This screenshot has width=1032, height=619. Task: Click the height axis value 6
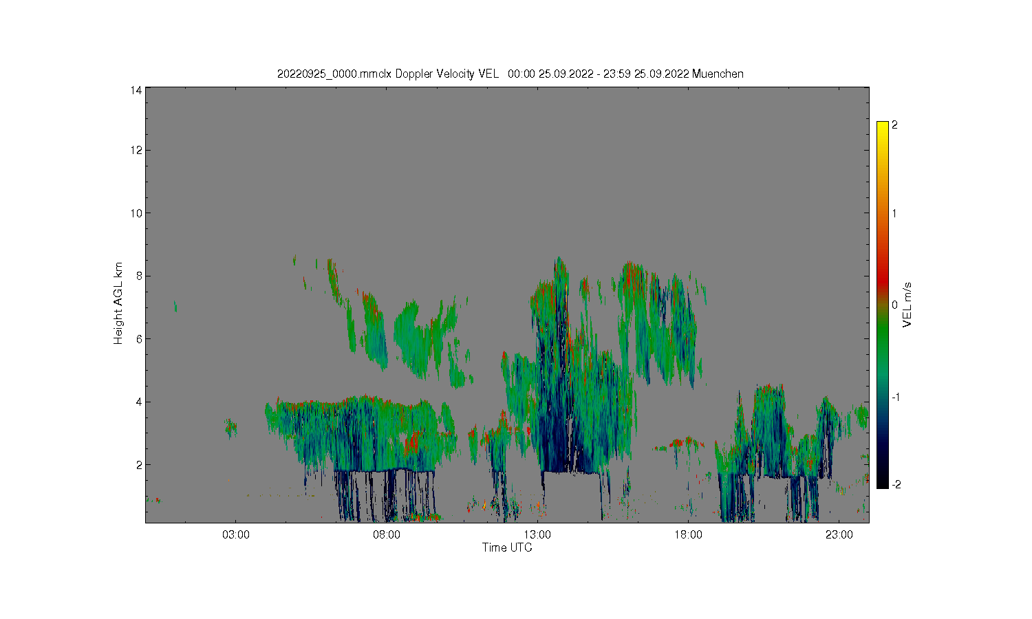point(139,339)
